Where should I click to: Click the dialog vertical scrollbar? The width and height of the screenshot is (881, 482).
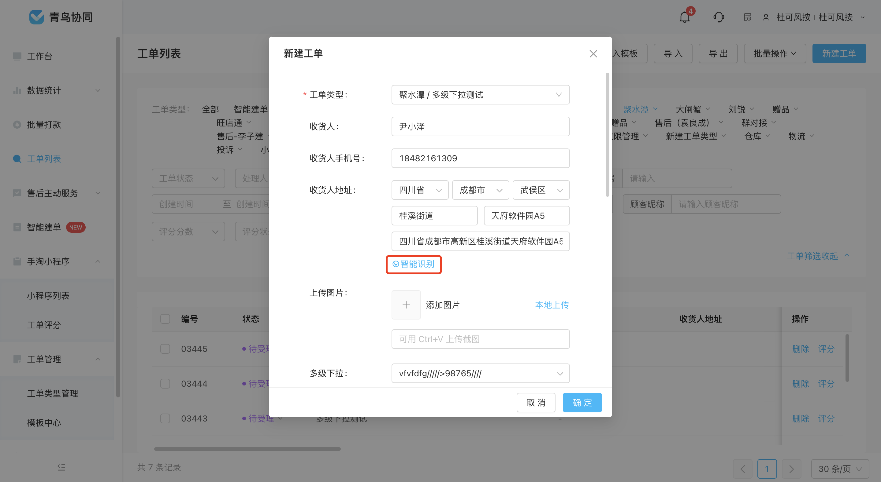pyautogui.click(x=607, y=135)
